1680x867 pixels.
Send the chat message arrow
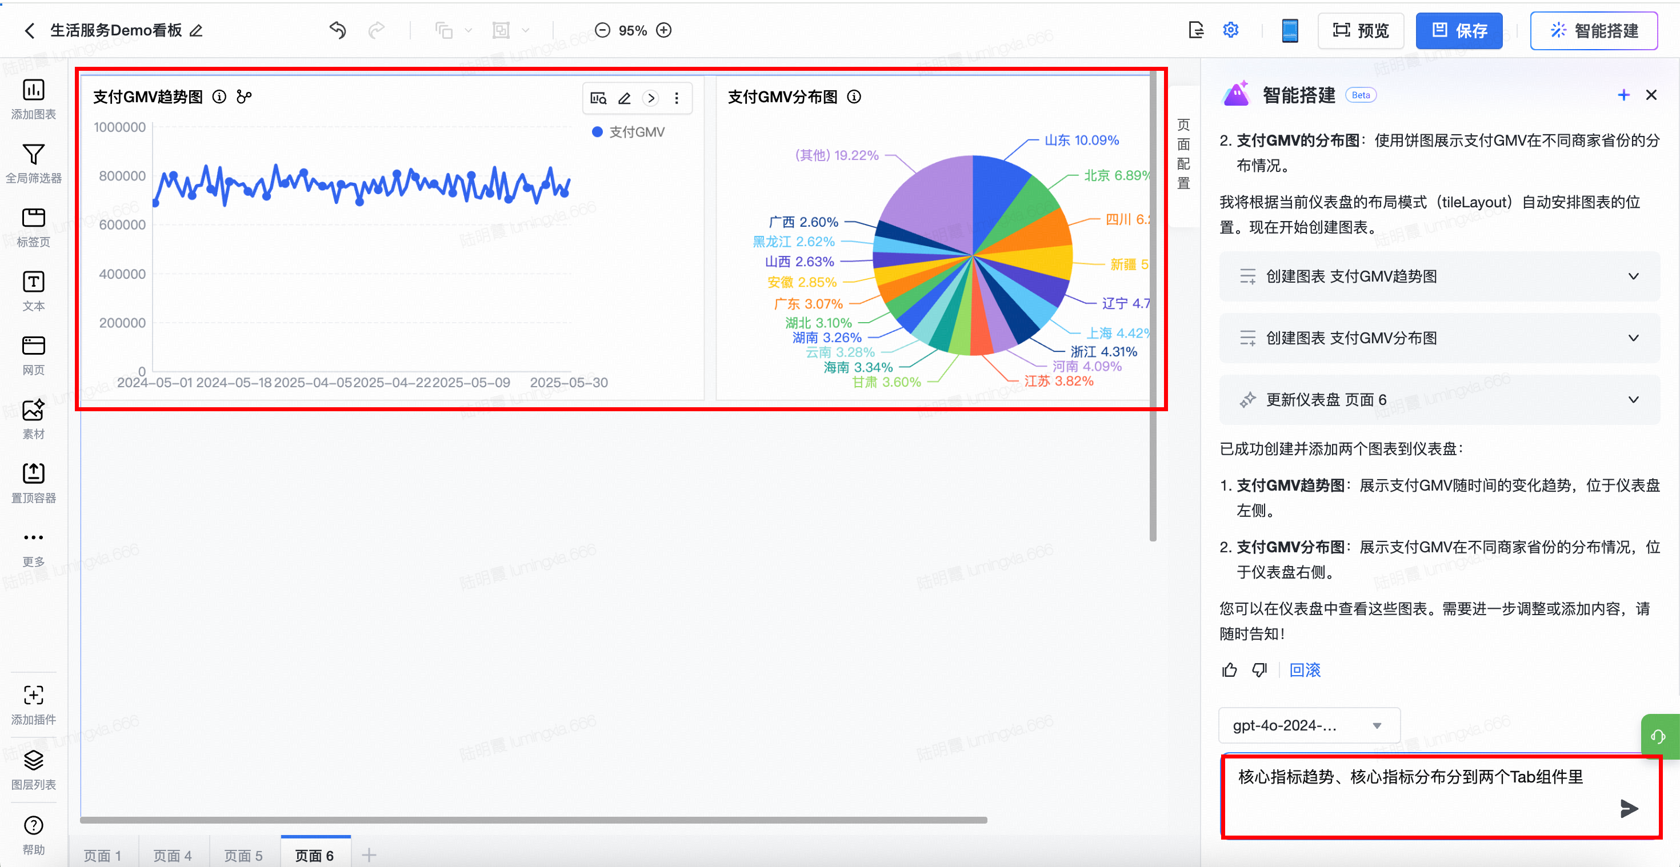point(1629,808)
